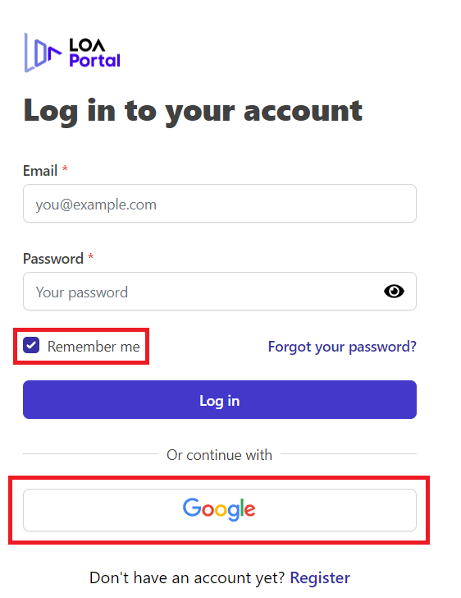This screenshot has height=598, width=461.
Task: Open the Register link
Action: click(320, 577)
